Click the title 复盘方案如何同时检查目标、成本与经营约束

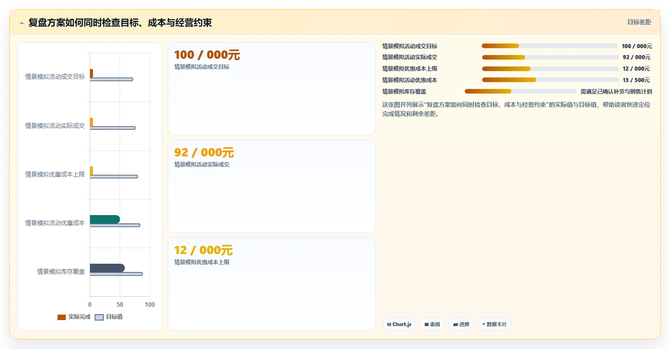click(120, 22)
